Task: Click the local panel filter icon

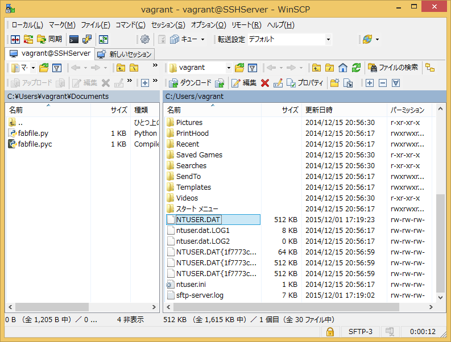Action: (x=57, y=68)
